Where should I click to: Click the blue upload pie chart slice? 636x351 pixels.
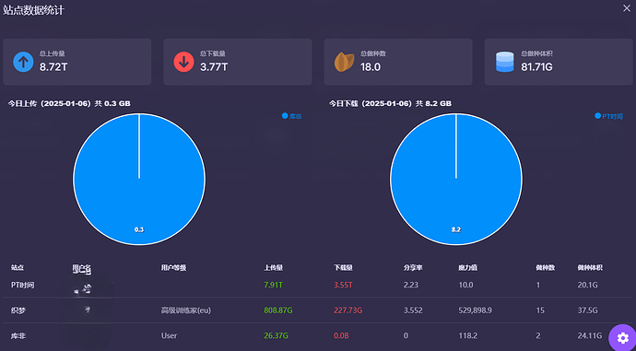pos(139,179)
